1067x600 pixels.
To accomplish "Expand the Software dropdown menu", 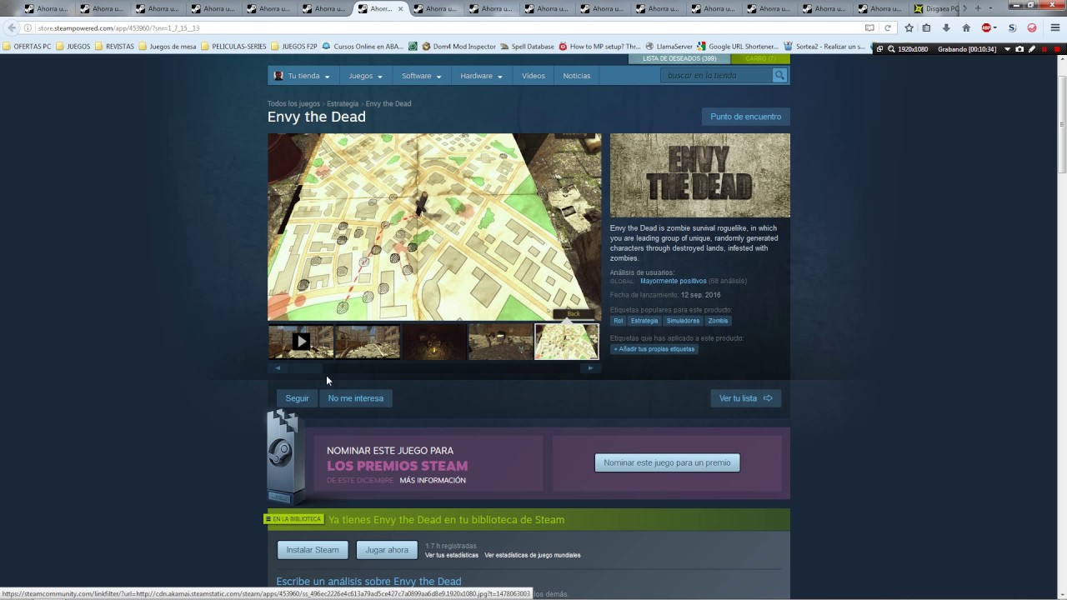I will pyautogui.click(x=421, y=76).
